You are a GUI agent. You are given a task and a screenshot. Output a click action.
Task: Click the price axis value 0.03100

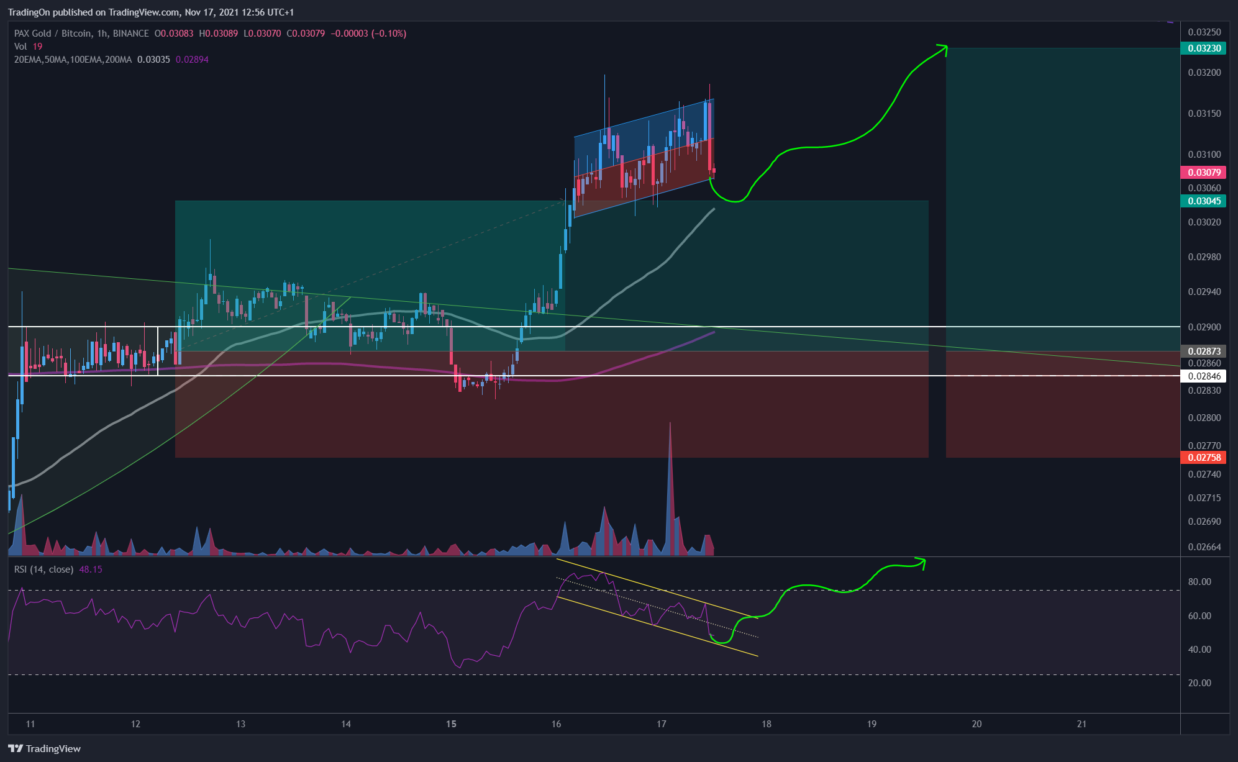click(1204, 155)
